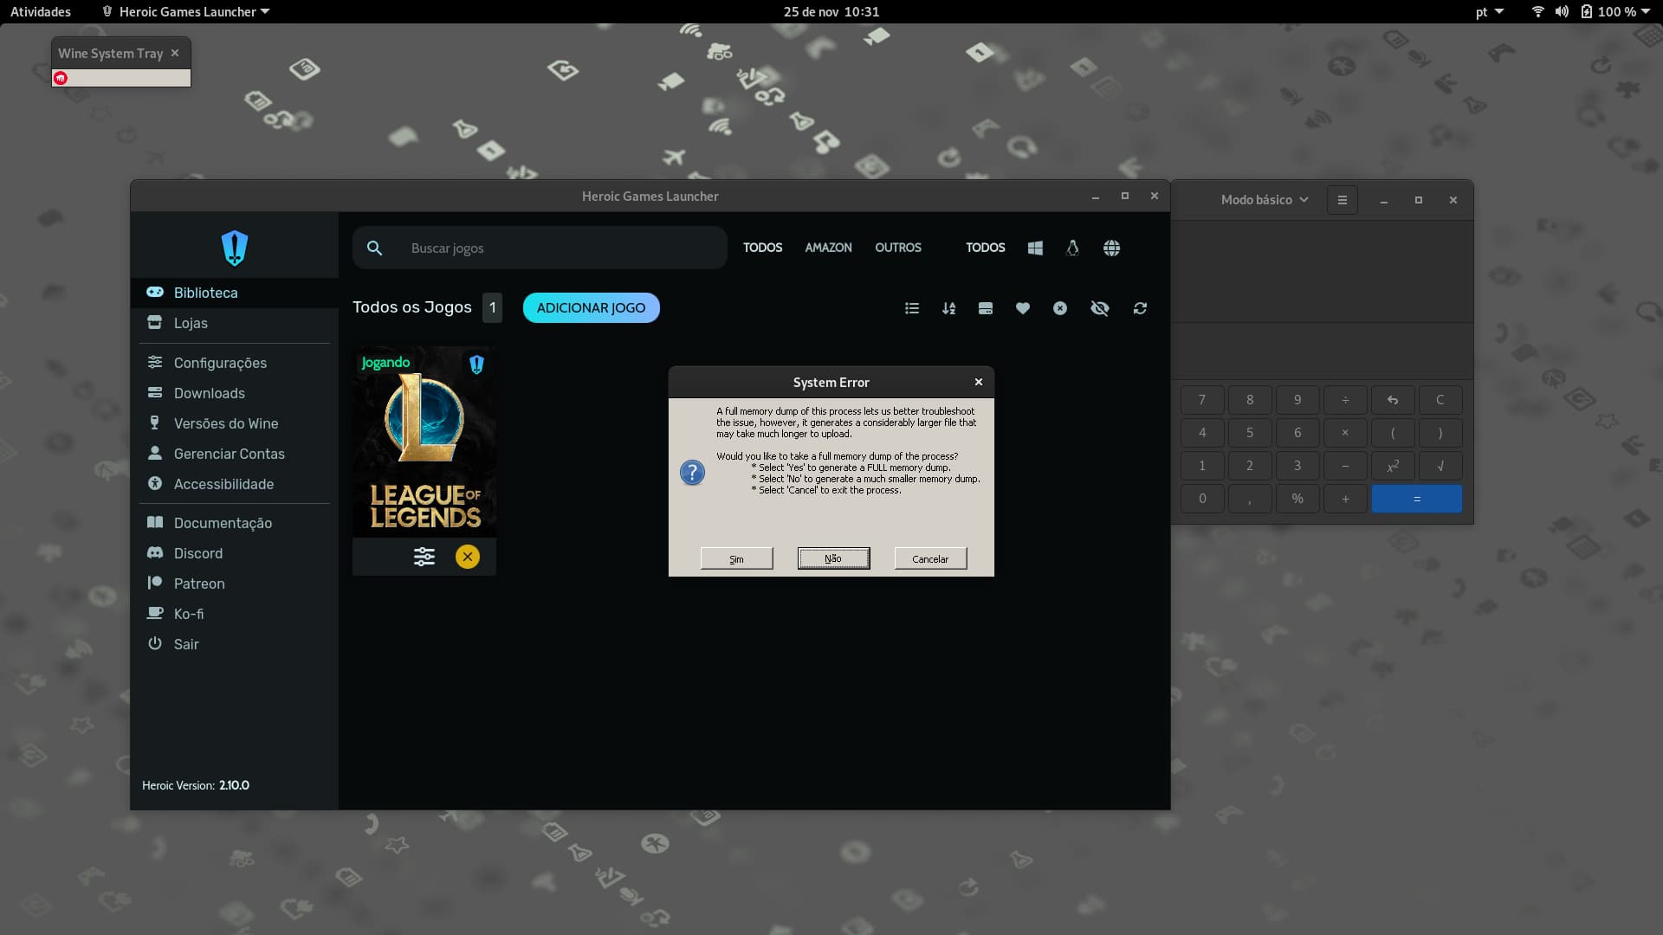Viewport: 1663px width, 935px height.
Task: Open the clock and calendar in top bar
Action: pos(831,12)
